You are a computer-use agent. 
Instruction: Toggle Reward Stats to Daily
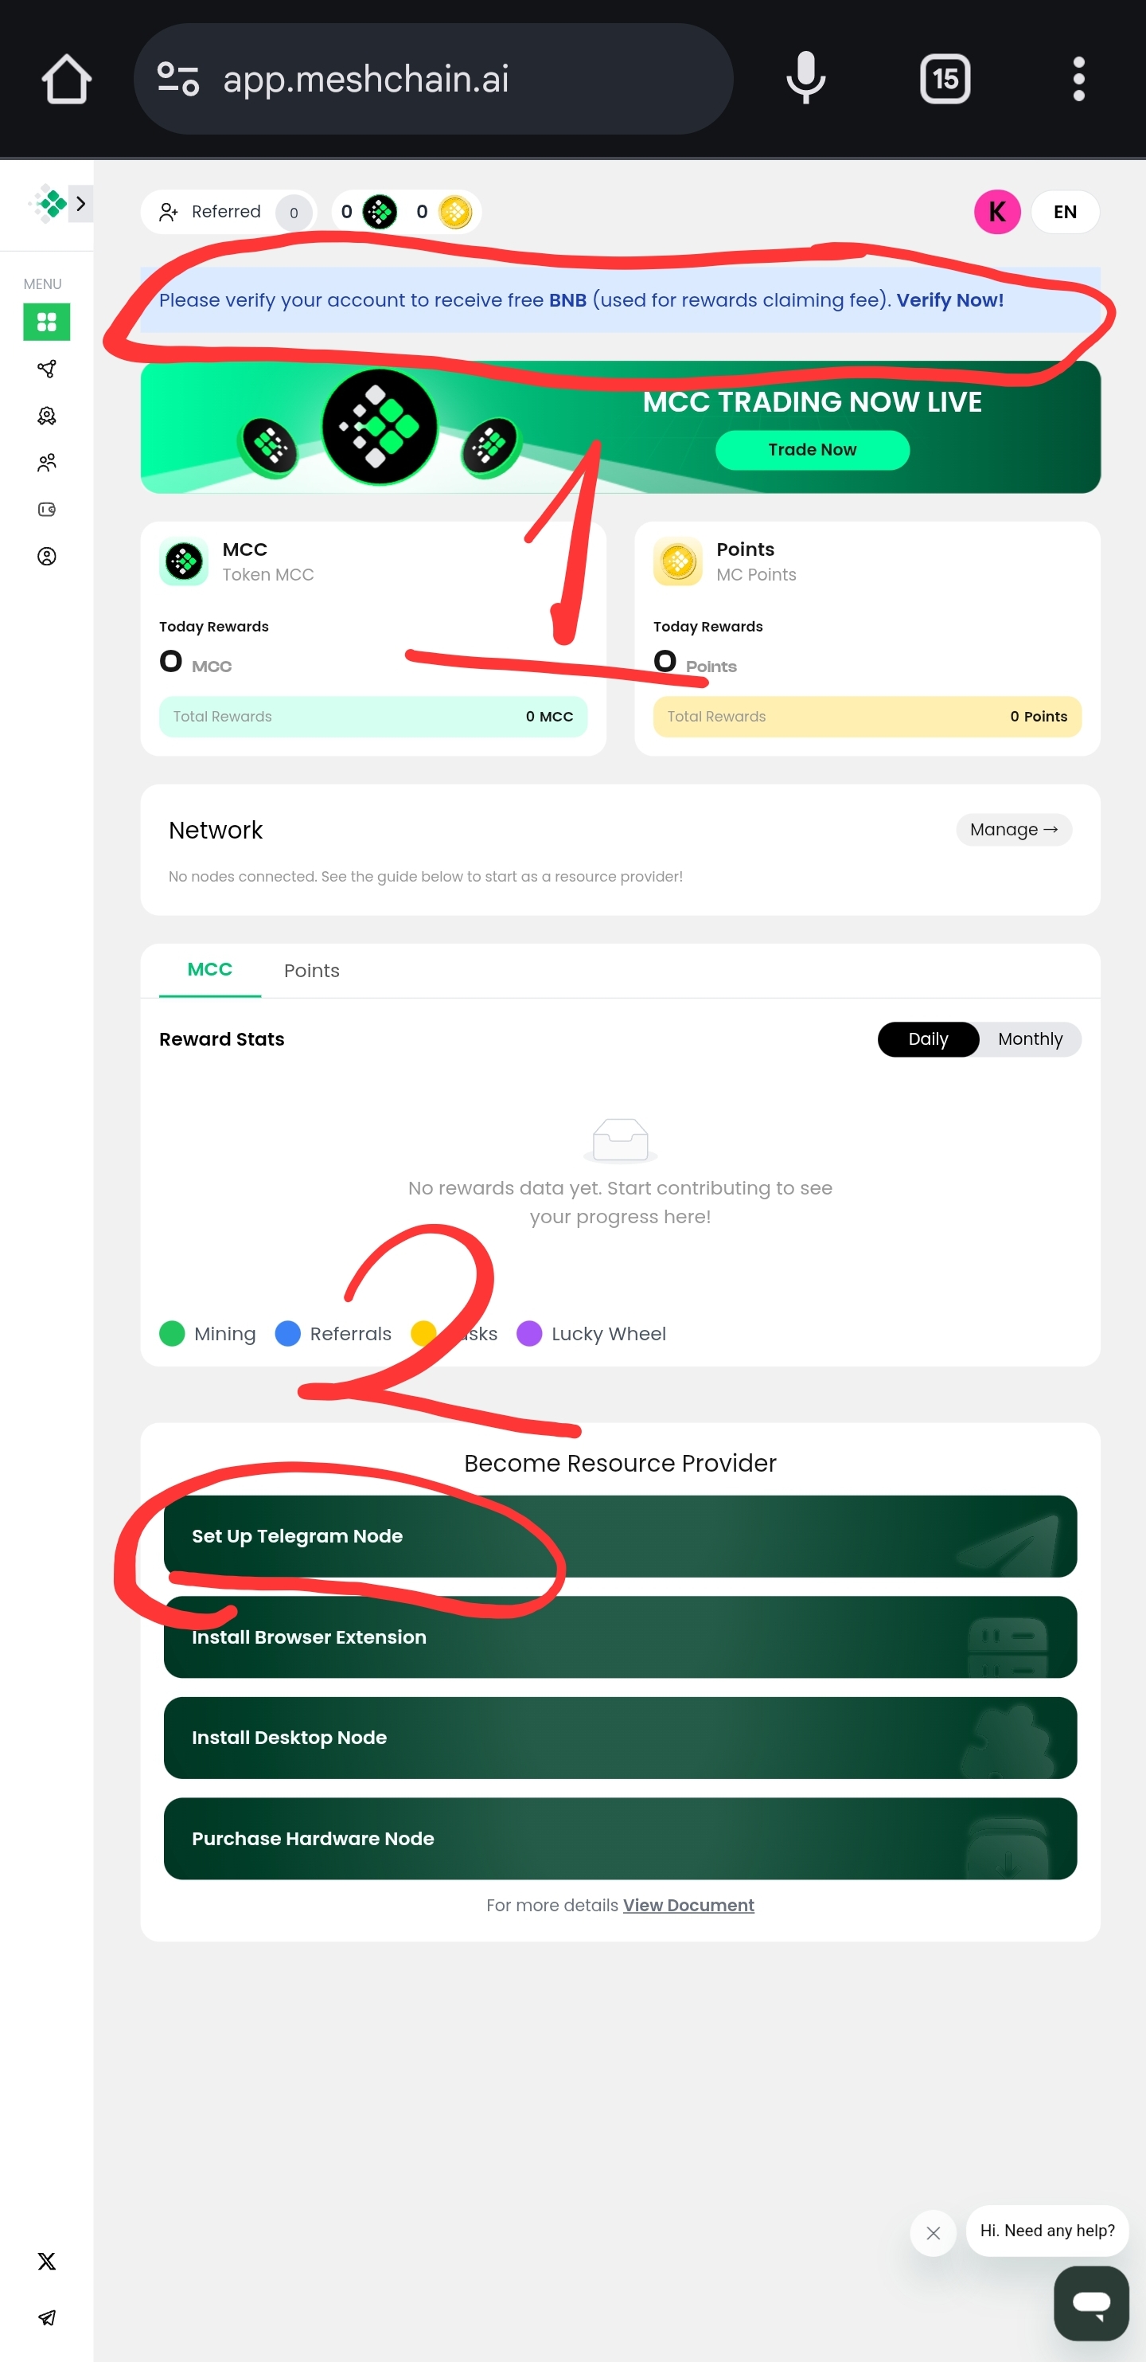(928, 1039)
